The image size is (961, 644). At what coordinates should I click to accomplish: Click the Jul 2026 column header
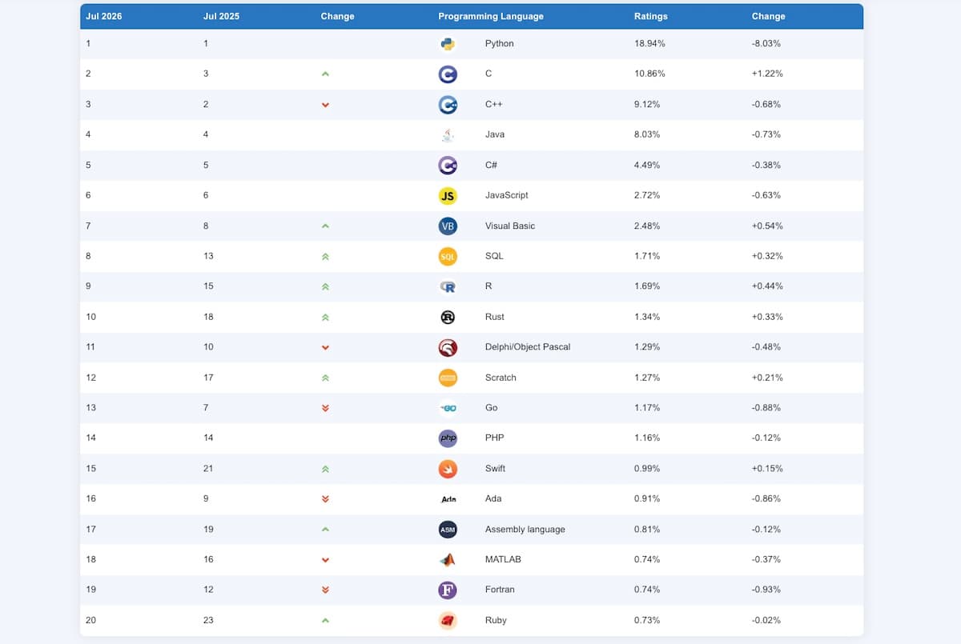click(104, 16)
